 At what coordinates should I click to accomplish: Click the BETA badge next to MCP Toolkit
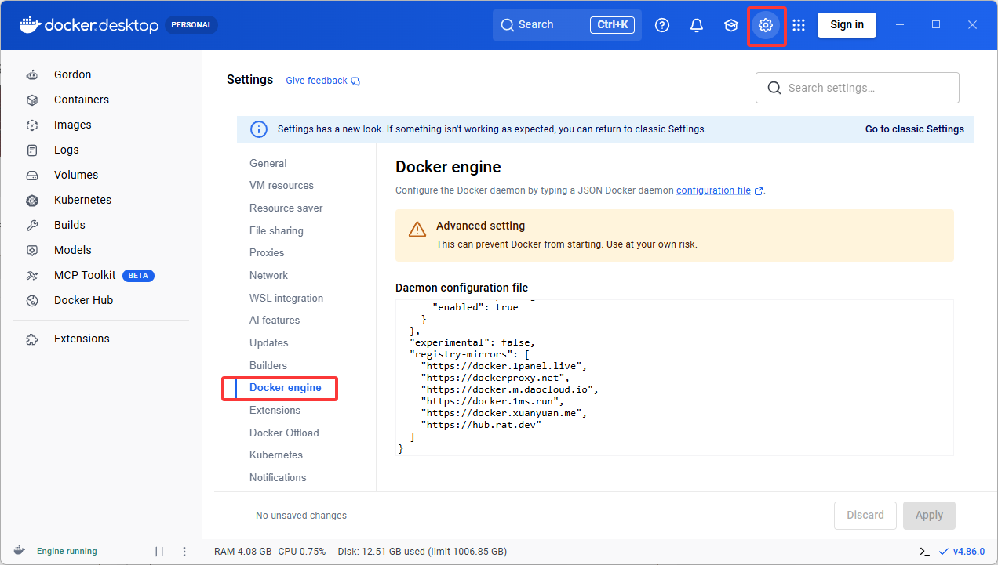138,276
